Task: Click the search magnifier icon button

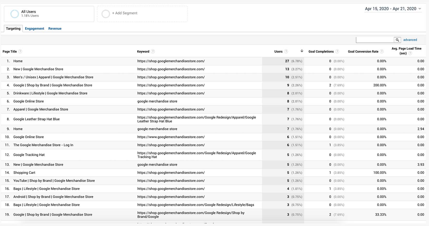Action: pos(397,40)
